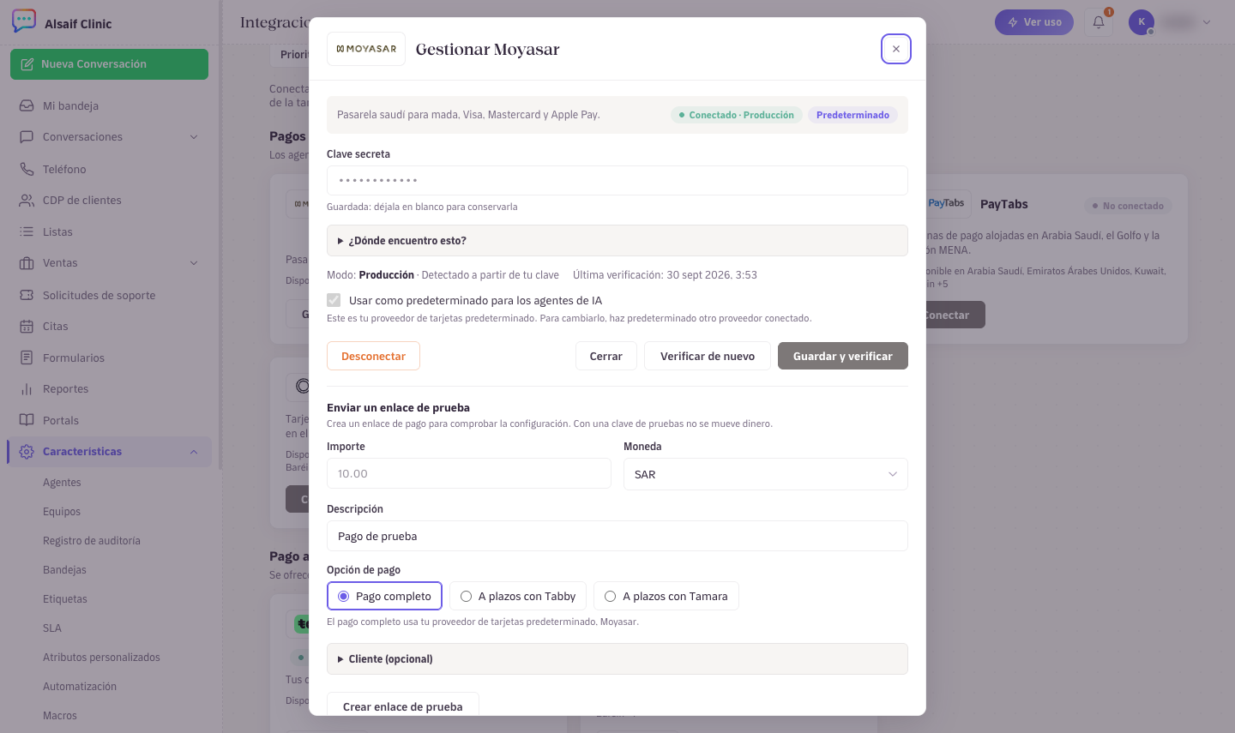Click the Características gear icon
This screenshot has height=733, width=1235.
pyautogui.click(x=27, y=452)
